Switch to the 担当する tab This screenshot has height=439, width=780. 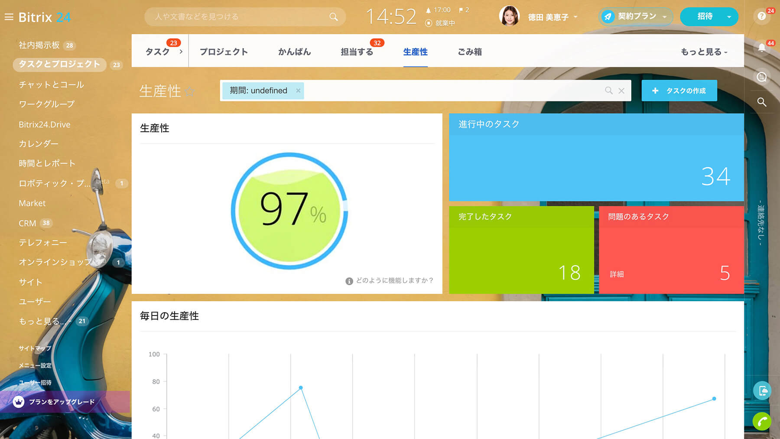(x=357, y=52)
